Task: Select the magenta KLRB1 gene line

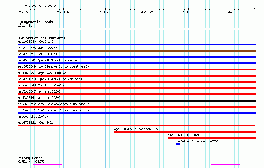Action: tap(136, 164)
